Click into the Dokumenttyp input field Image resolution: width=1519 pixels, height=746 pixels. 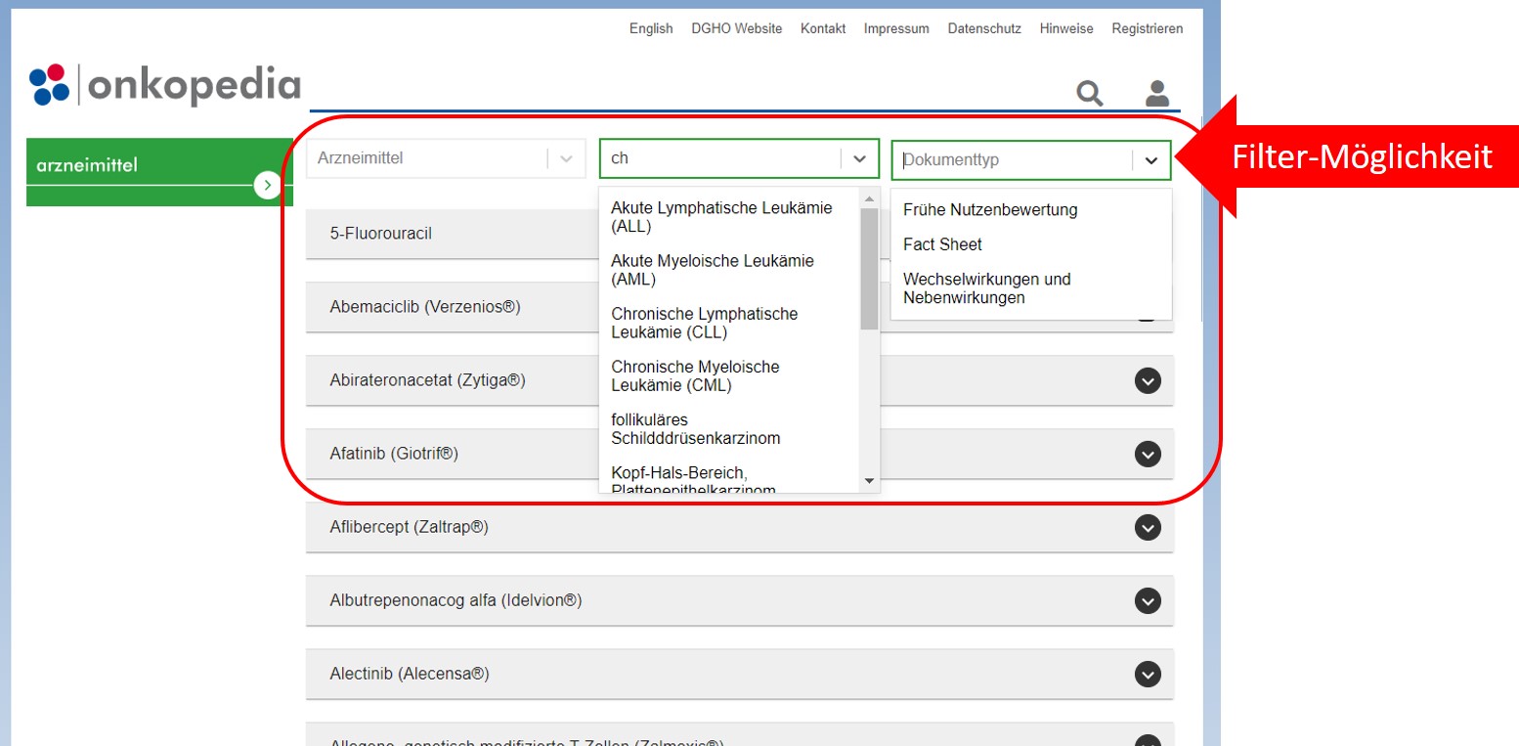click(1012, 160)
